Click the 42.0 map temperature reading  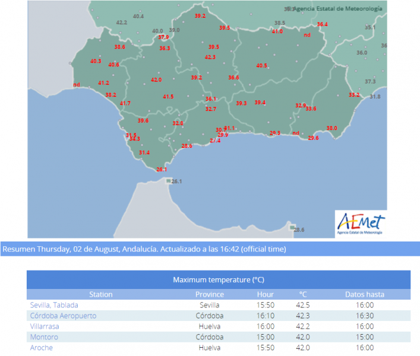[x=156, y=80]
